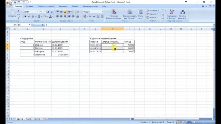Align cell text right

65,17
